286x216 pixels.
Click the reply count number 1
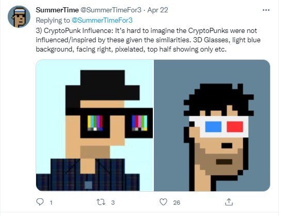51,203
